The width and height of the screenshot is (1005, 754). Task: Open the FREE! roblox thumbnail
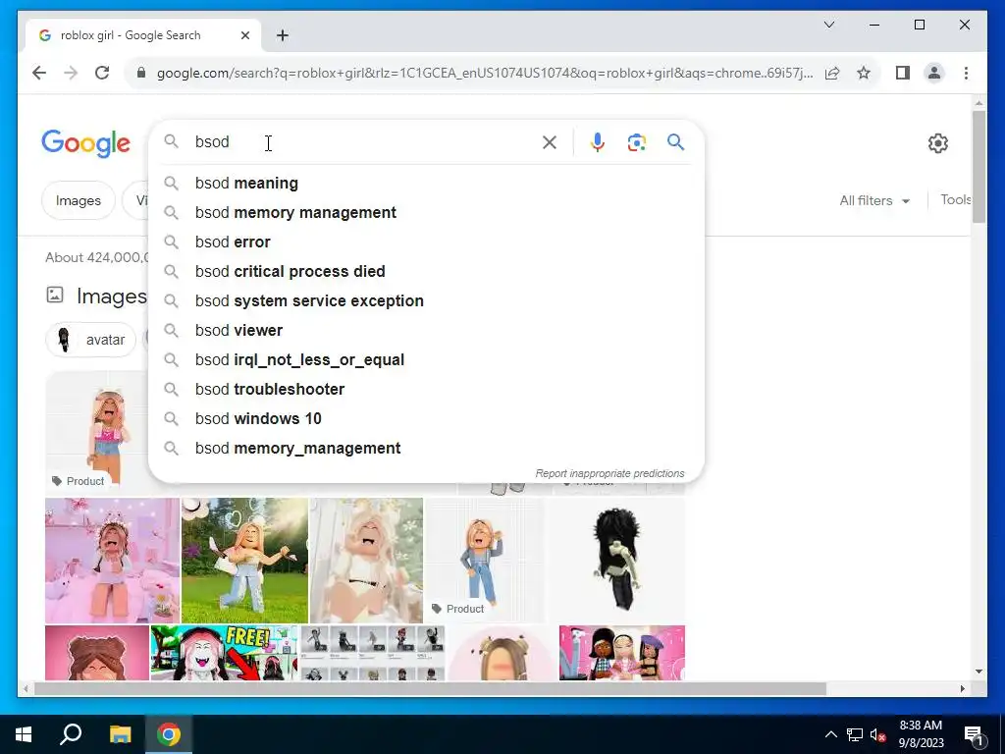coord(225,653)
